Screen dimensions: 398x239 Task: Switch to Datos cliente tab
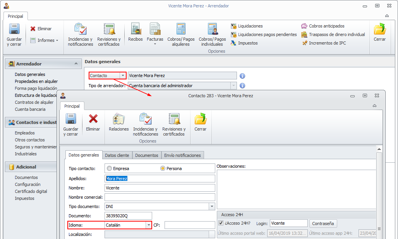[x=117, y=155]
